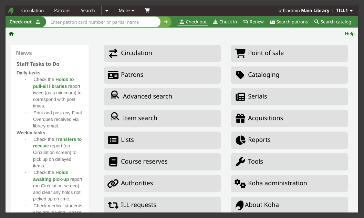Screen dimensions: 364x218
Task: Click the Cataloging tag icon
Action: point(240,75)
